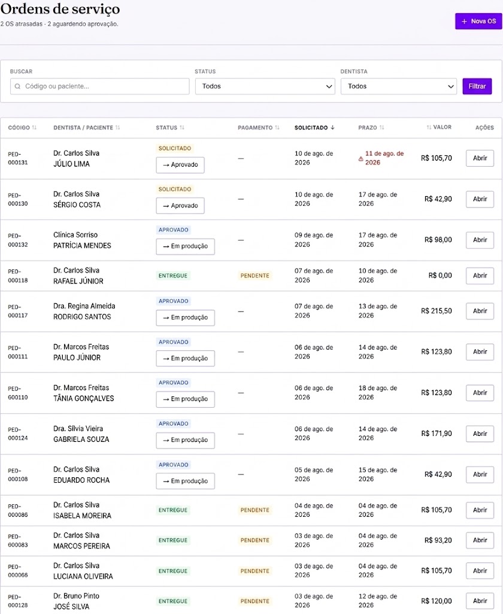
Task: Move Eduardo Rocha order to Em produção
Action: [x=186, y=481]
